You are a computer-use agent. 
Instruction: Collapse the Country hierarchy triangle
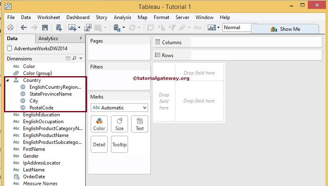click(8, 80)
